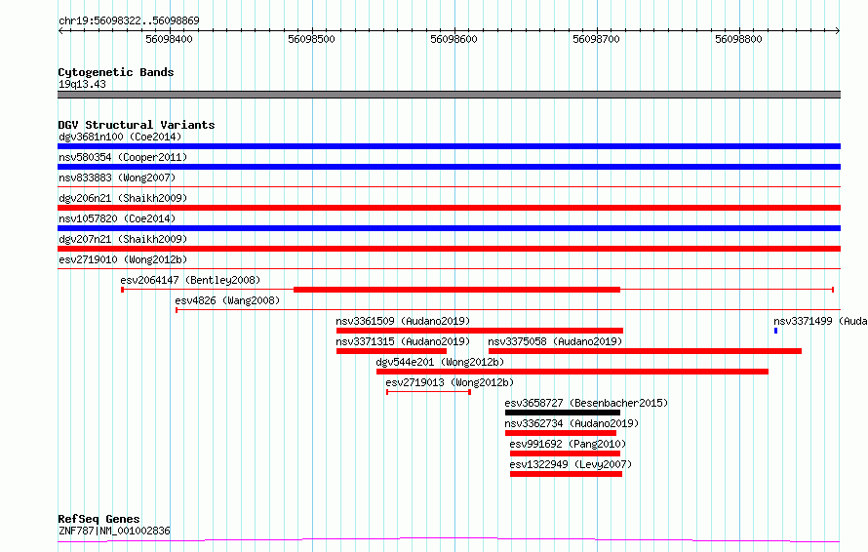Open the dgv544e201 (Wong2012b) label
The height and width of the screenshot is (552, 868).
440,362
